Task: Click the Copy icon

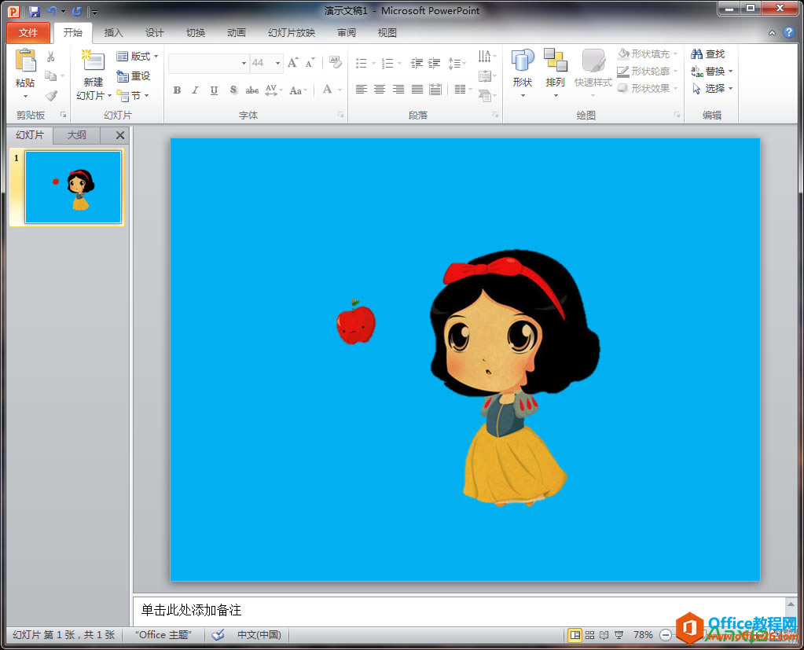Action: point(50,76)
